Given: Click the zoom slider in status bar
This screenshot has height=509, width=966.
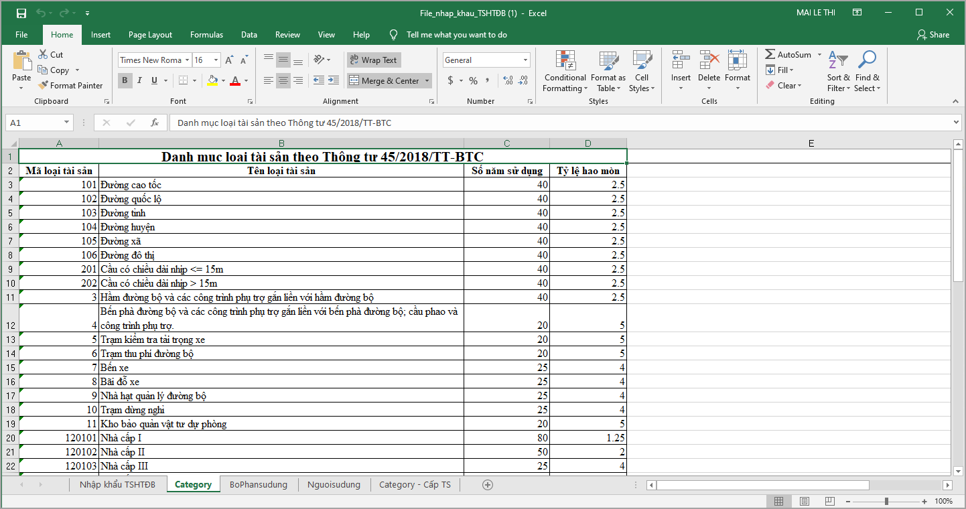Looking at the screenshot, I should 886,501.
